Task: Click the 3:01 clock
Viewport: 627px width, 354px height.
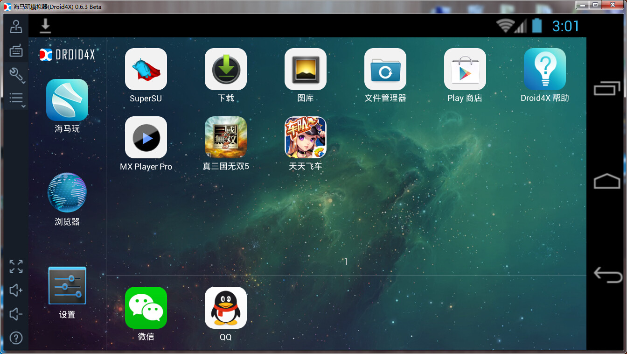Action: (565, 26)
